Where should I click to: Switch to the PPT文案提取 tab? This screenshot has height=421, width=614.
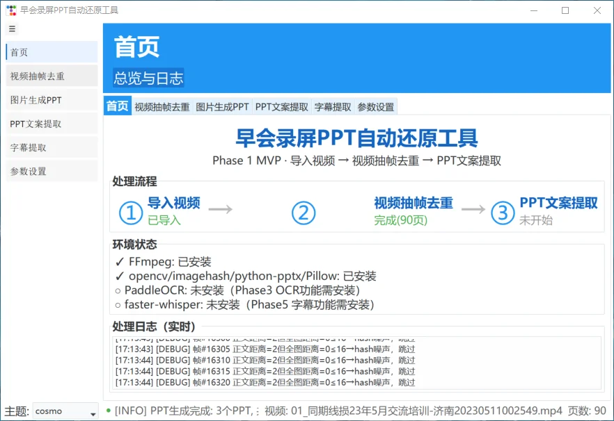(x=281, y=107)
